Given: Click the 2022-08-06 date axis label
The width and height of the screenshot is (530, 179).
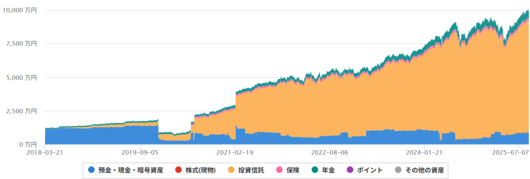Looking at the screenshot, I should click(329, 152).
